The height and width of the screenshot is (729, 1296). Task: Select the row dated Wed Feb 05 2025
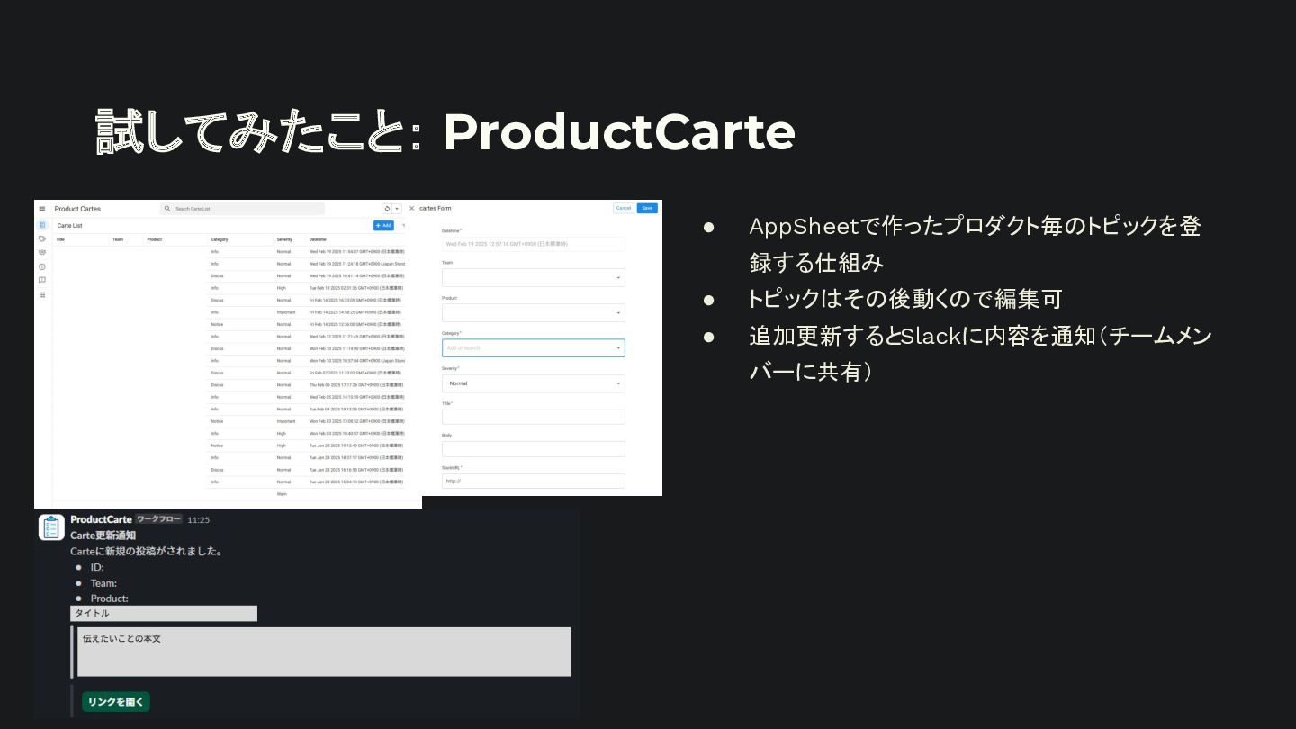(x=229, y=397)
